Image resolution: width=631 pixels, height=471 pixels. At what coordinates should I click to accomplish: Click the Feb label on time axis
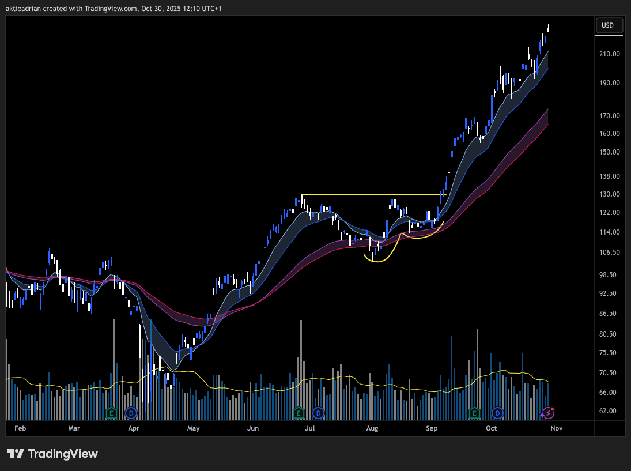pos(20,428)
